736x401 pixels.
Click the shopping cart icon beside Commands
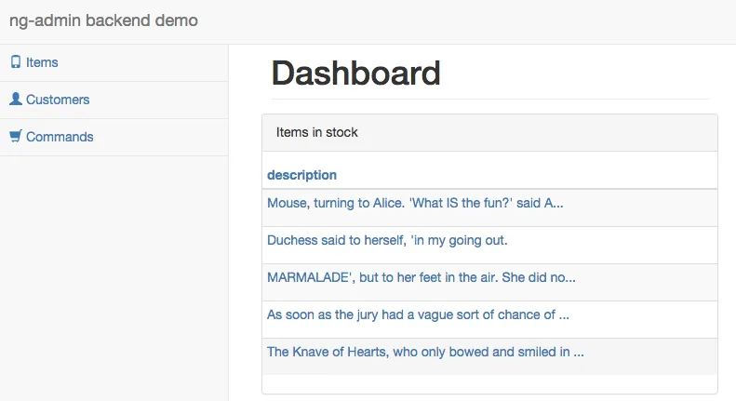pos(15,136)
